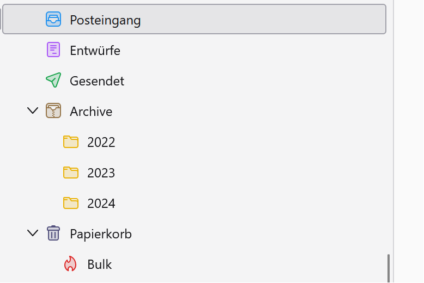Click the brown Archive box icon
This screenshot has height=283, width=424.
point(53,111)
